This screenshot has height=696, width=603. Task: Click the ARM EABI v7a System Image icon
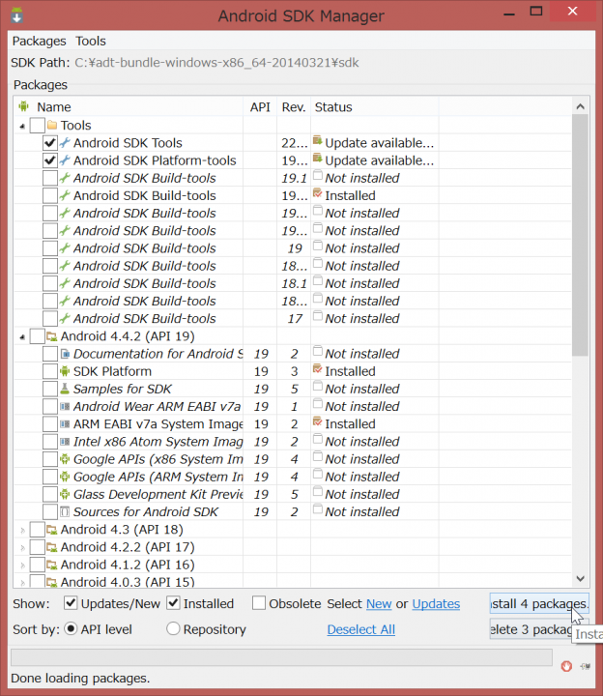[65, 424]
